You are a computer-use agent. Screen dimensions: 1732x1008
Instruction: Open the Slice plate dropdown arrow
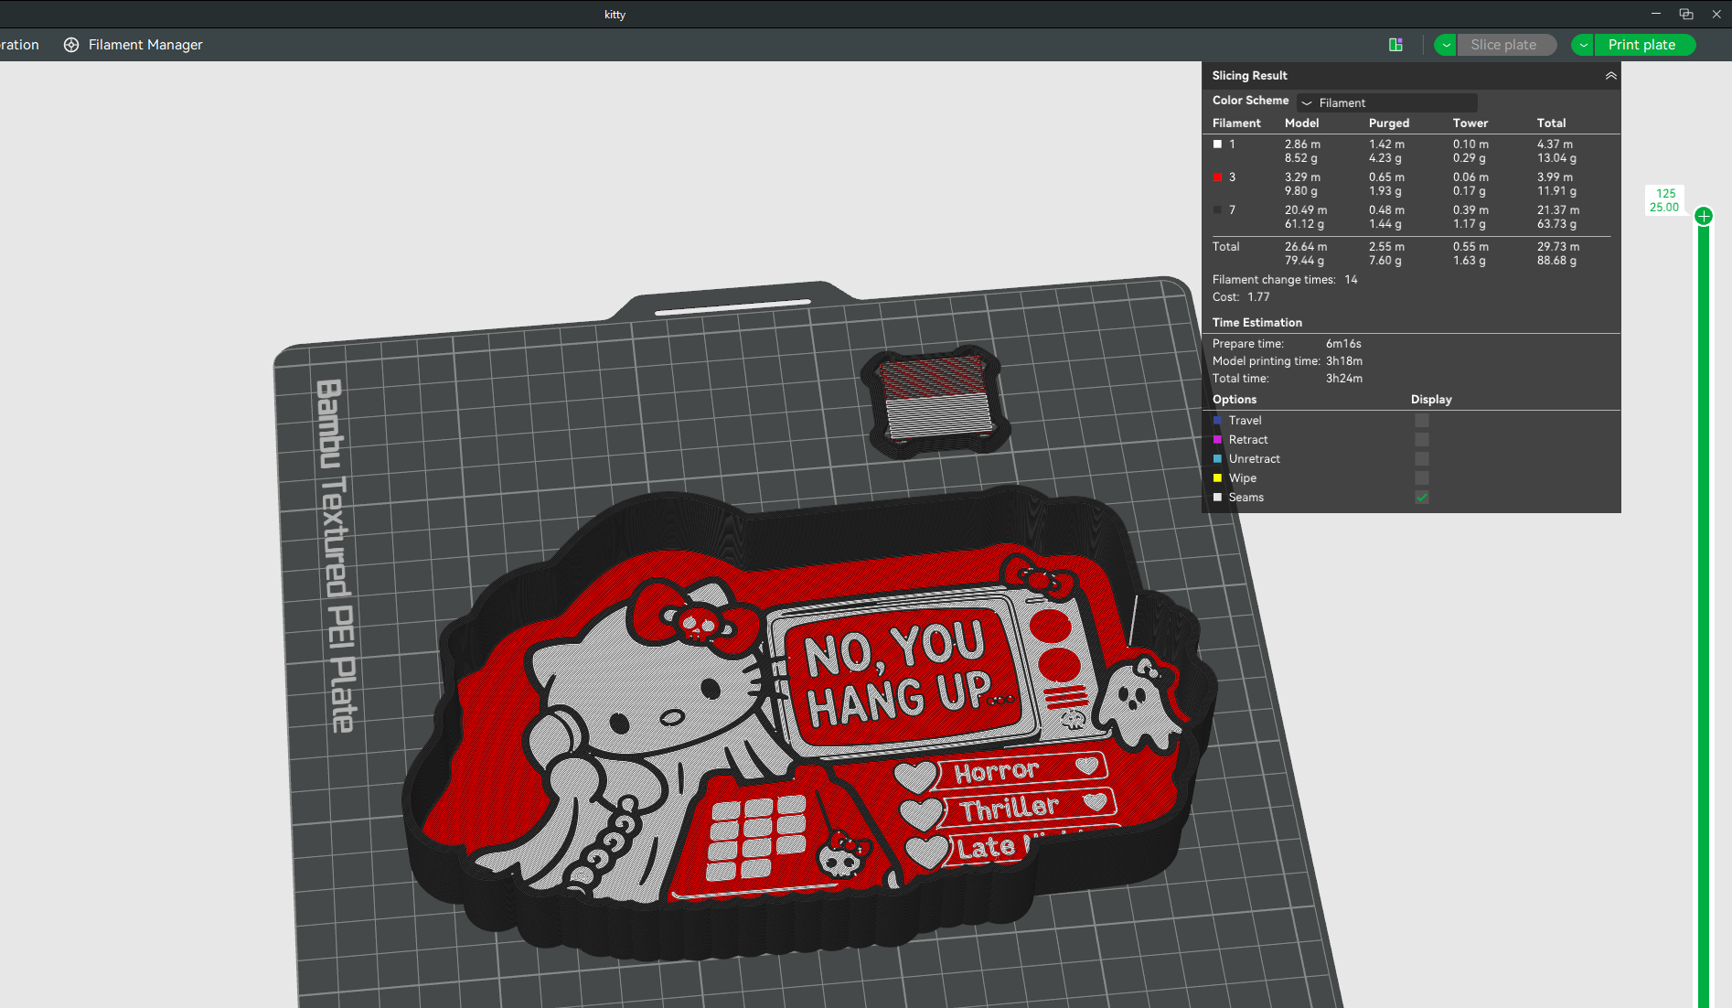click(x=1446, y=45)
